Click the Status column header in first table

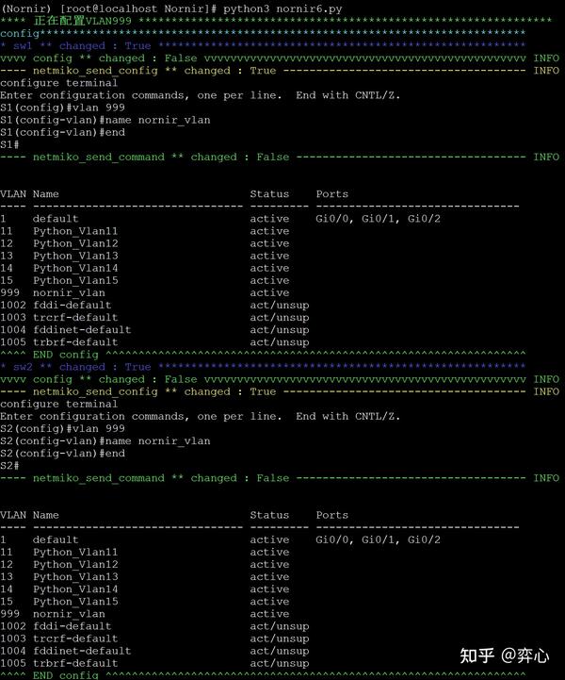point(269,194)
